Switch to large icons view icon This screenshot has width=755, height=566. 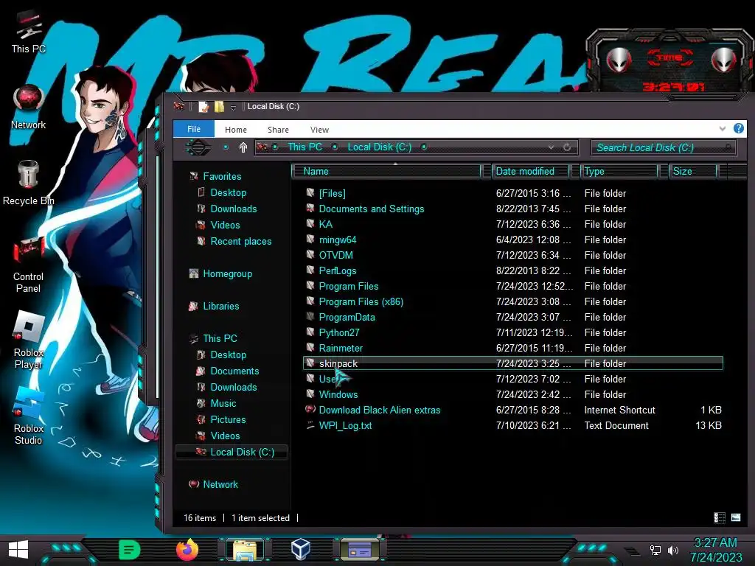point(736,517)
